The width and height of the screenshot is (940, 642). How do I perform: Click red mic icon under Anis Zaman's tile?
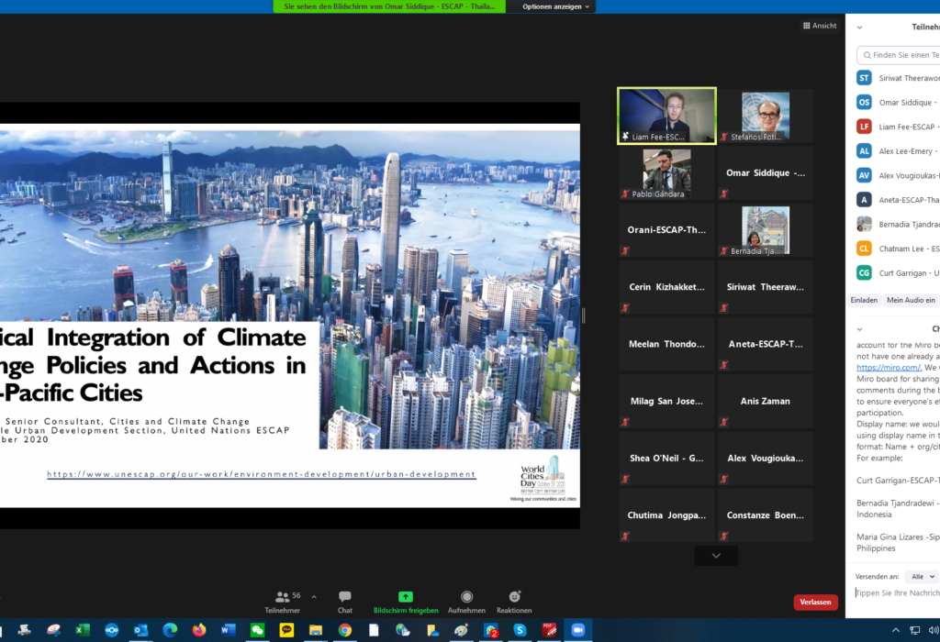click(x=722, y=423)
